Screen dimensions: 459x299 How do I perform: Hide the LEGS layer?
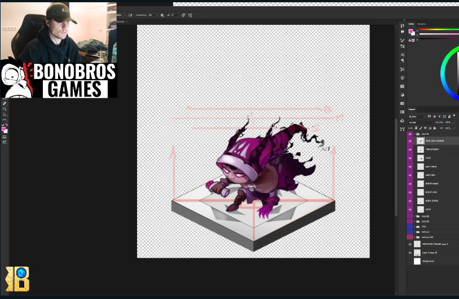(410, 210)
